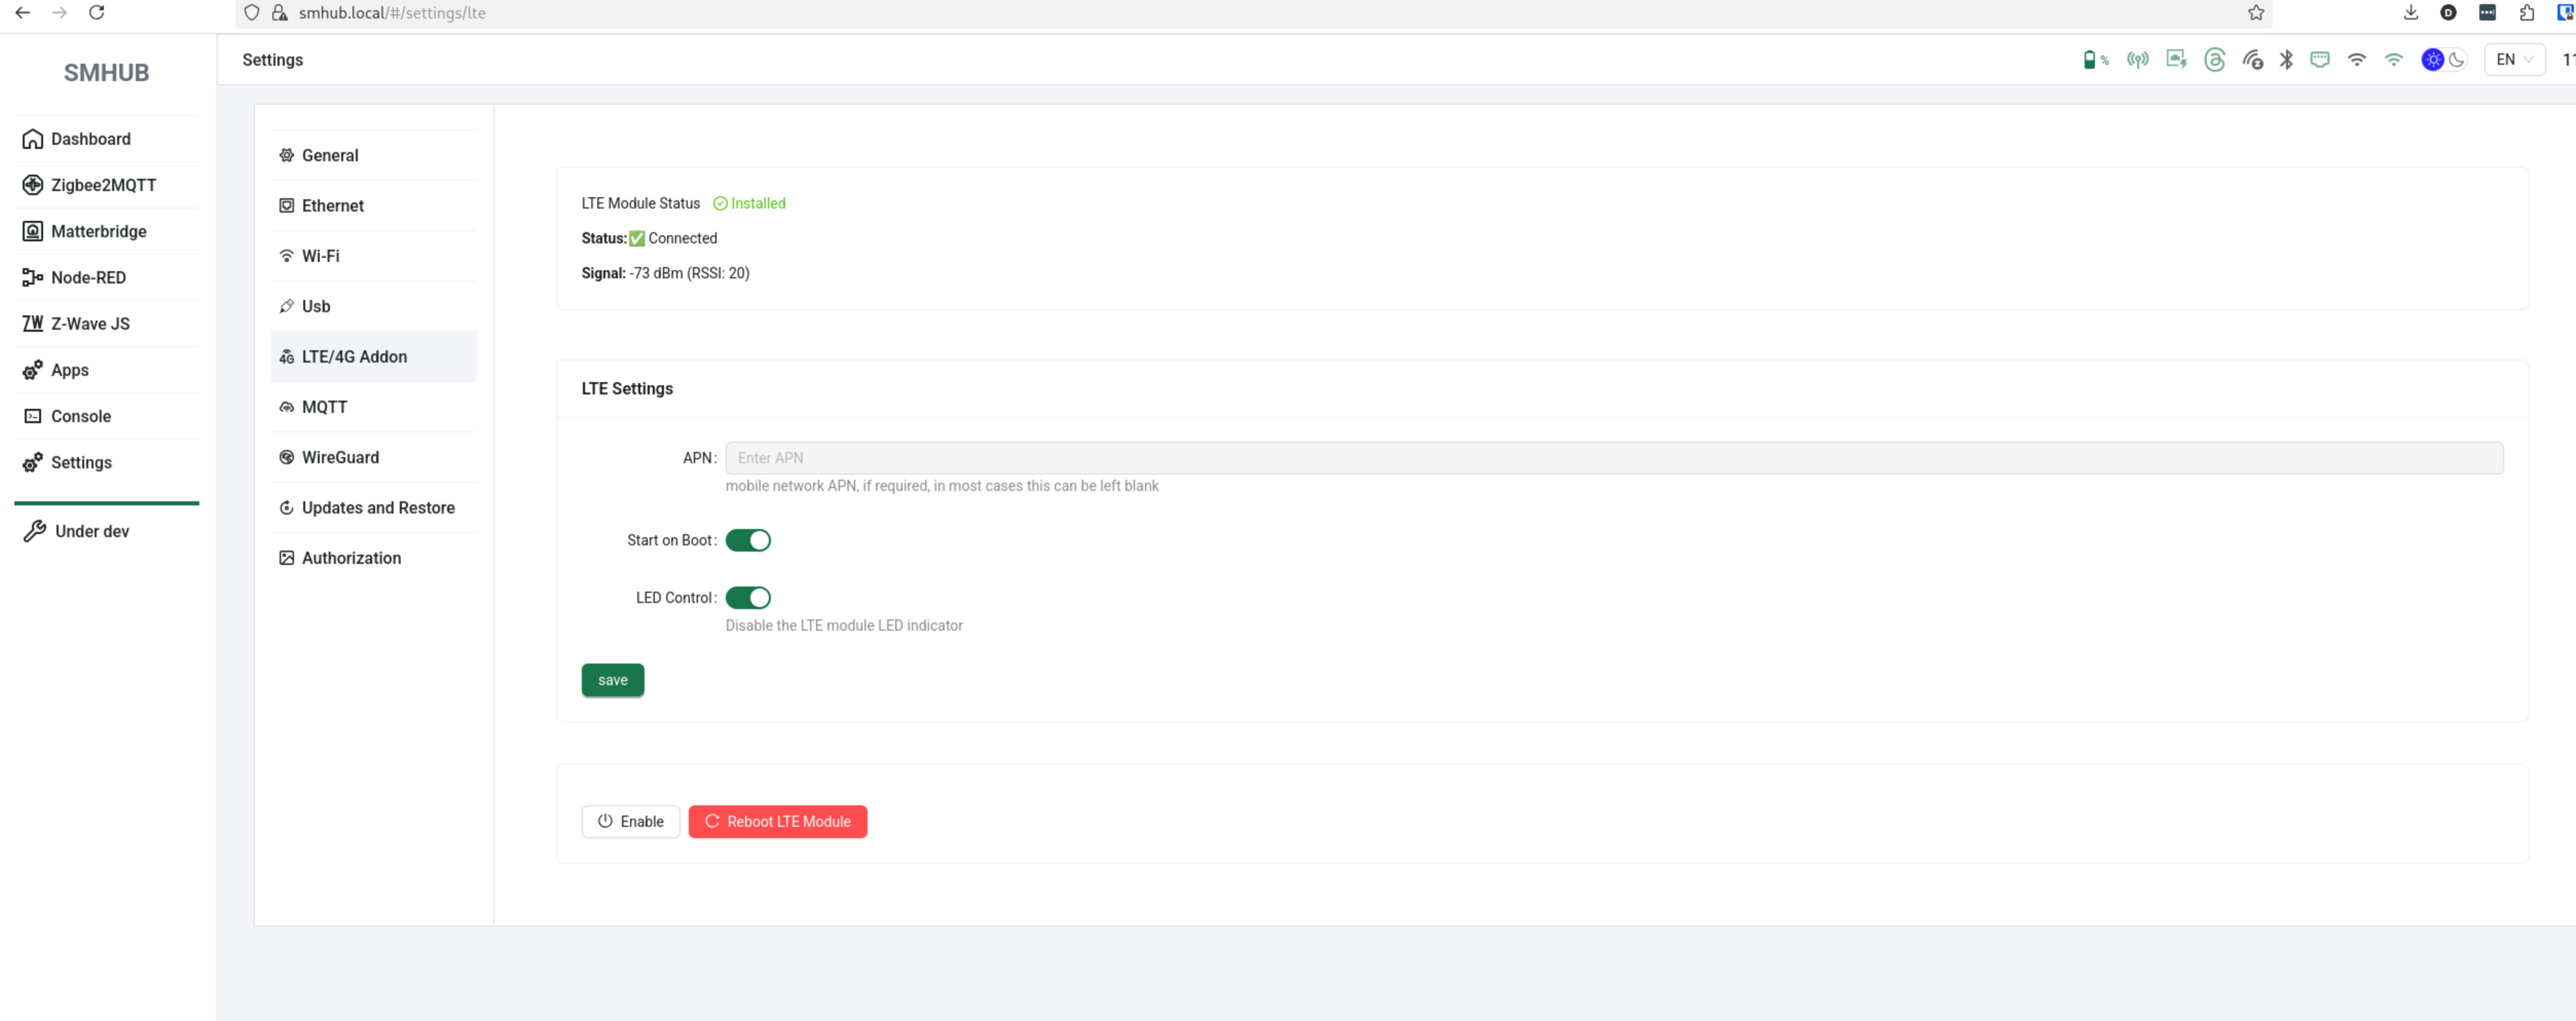Screen dimensions: 2576x1021
Task: Reload the page in browser
Action: pyautogui.click(x=97, y=13)
